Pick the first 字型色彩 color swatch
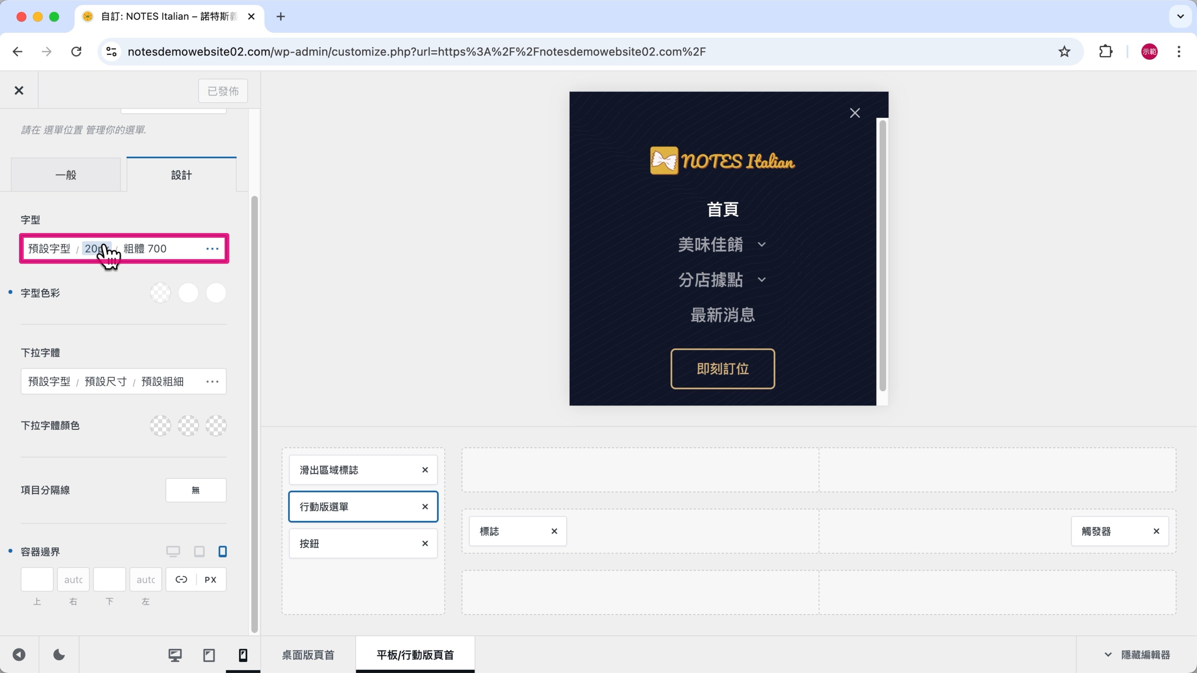The width and height of the screenshot is (1197, 673). 160,293
